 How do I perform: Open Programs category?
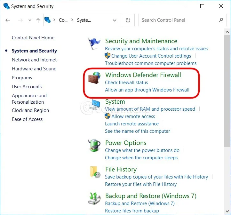point(22,78)
